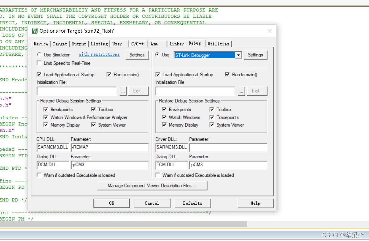This screenshot has width=369, height=241.
Task: Browse for debugger initialization file
Action: pyautogui.click(x=242, y=91)
